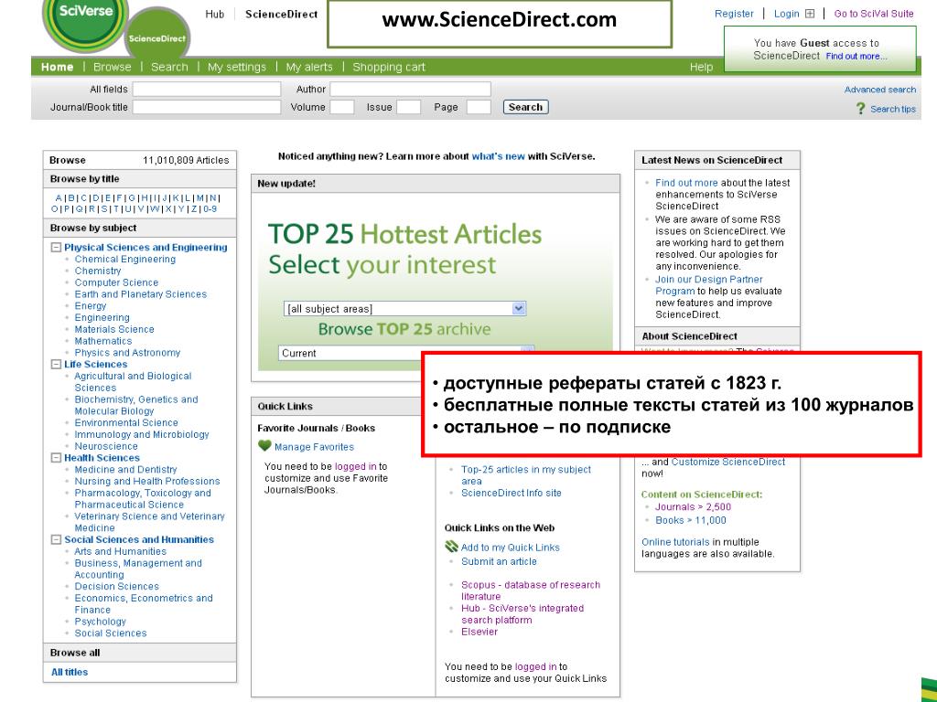Viewport: 937px width, 702px height.
Task: Open the My settings tab
Action: (x=237, y=67)
